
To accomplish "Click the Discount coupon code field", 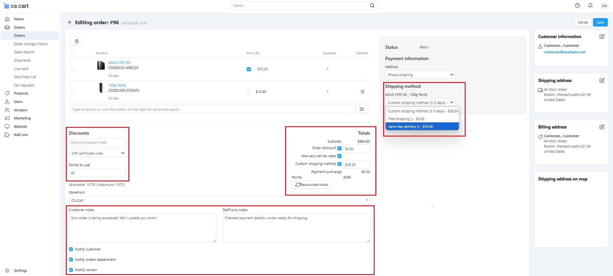I will (97, 142).
